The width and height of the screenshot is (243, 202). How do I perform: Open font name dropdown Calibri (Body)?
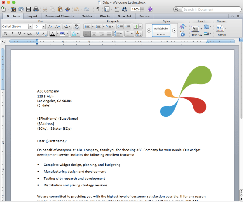click(x=30, y=27)
